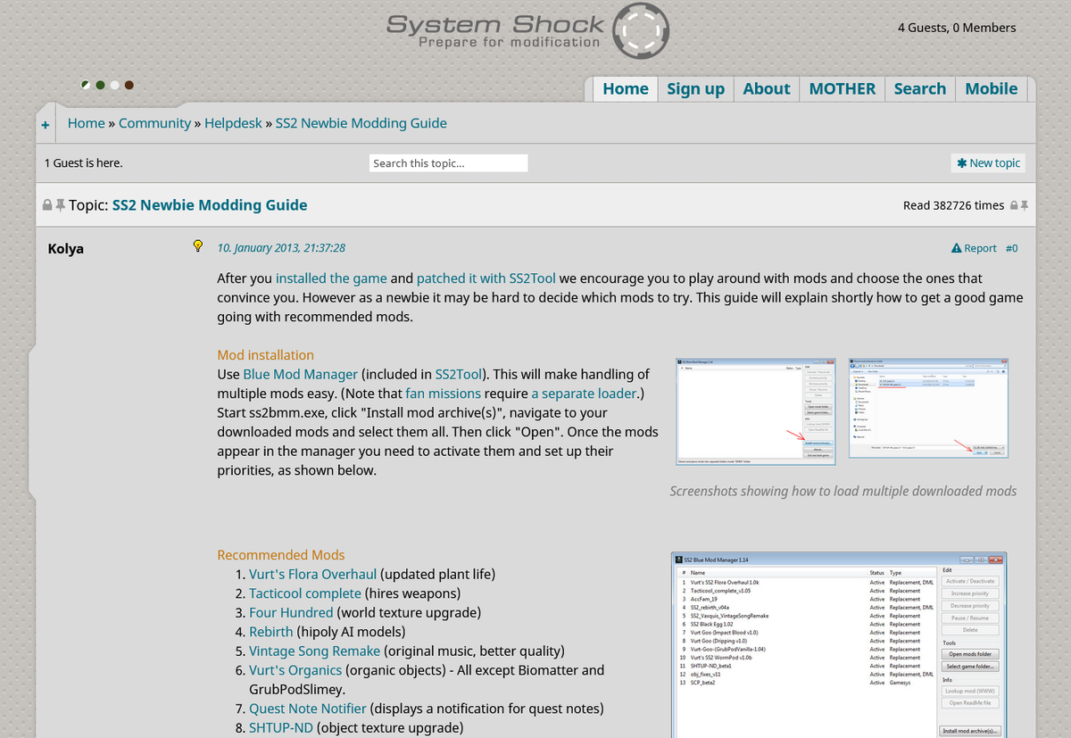Click the Search this topic field

pos(448,163)
